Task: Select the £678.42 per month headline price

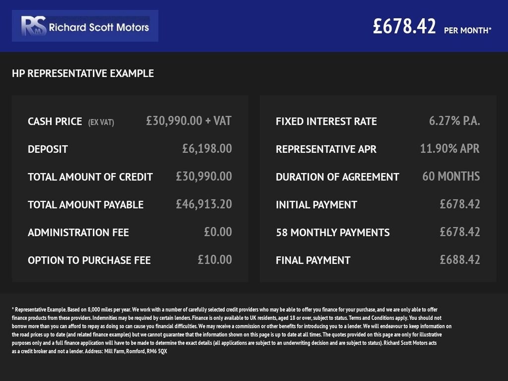Action: coord(404,26)
